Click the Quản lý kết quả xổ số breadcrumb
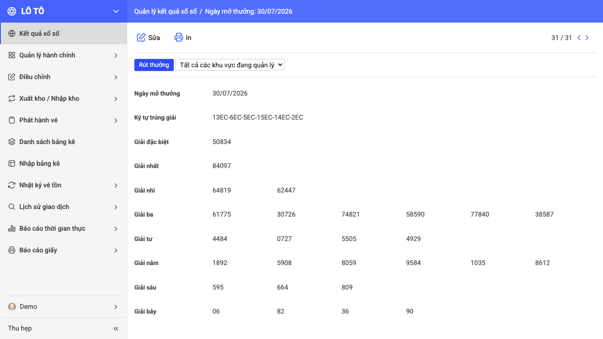The width and height of the screenshot is (603, 339). click(x=165, y=11)
